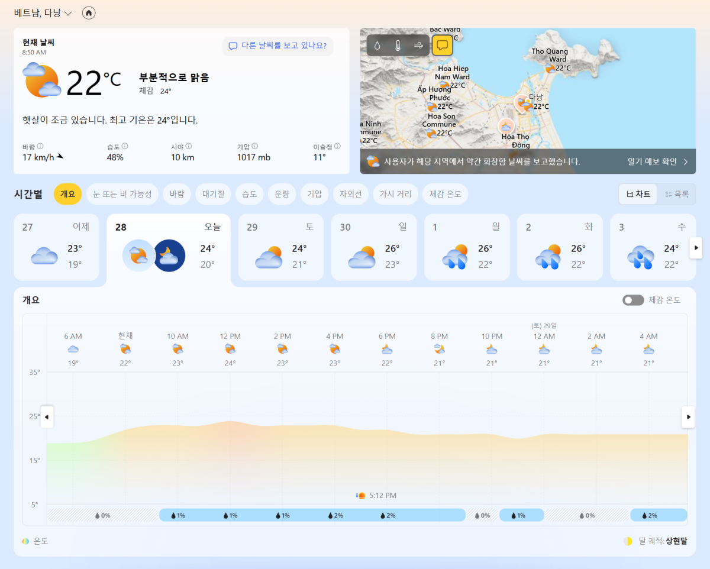Switch to 목록 view

pyautogui.click(x=677, y=194)
